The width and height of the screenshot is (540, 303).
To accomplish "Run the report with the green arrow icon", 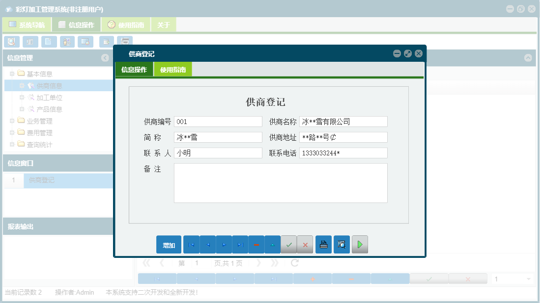I will pos(360,244).
